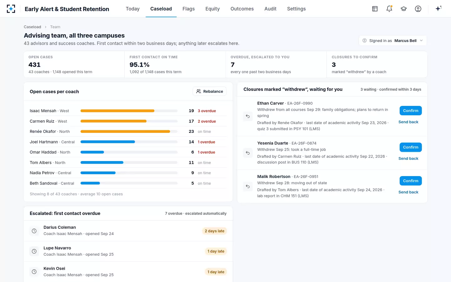
Task: Open Carmen Ruiz coach row
Action: point(128,121)
